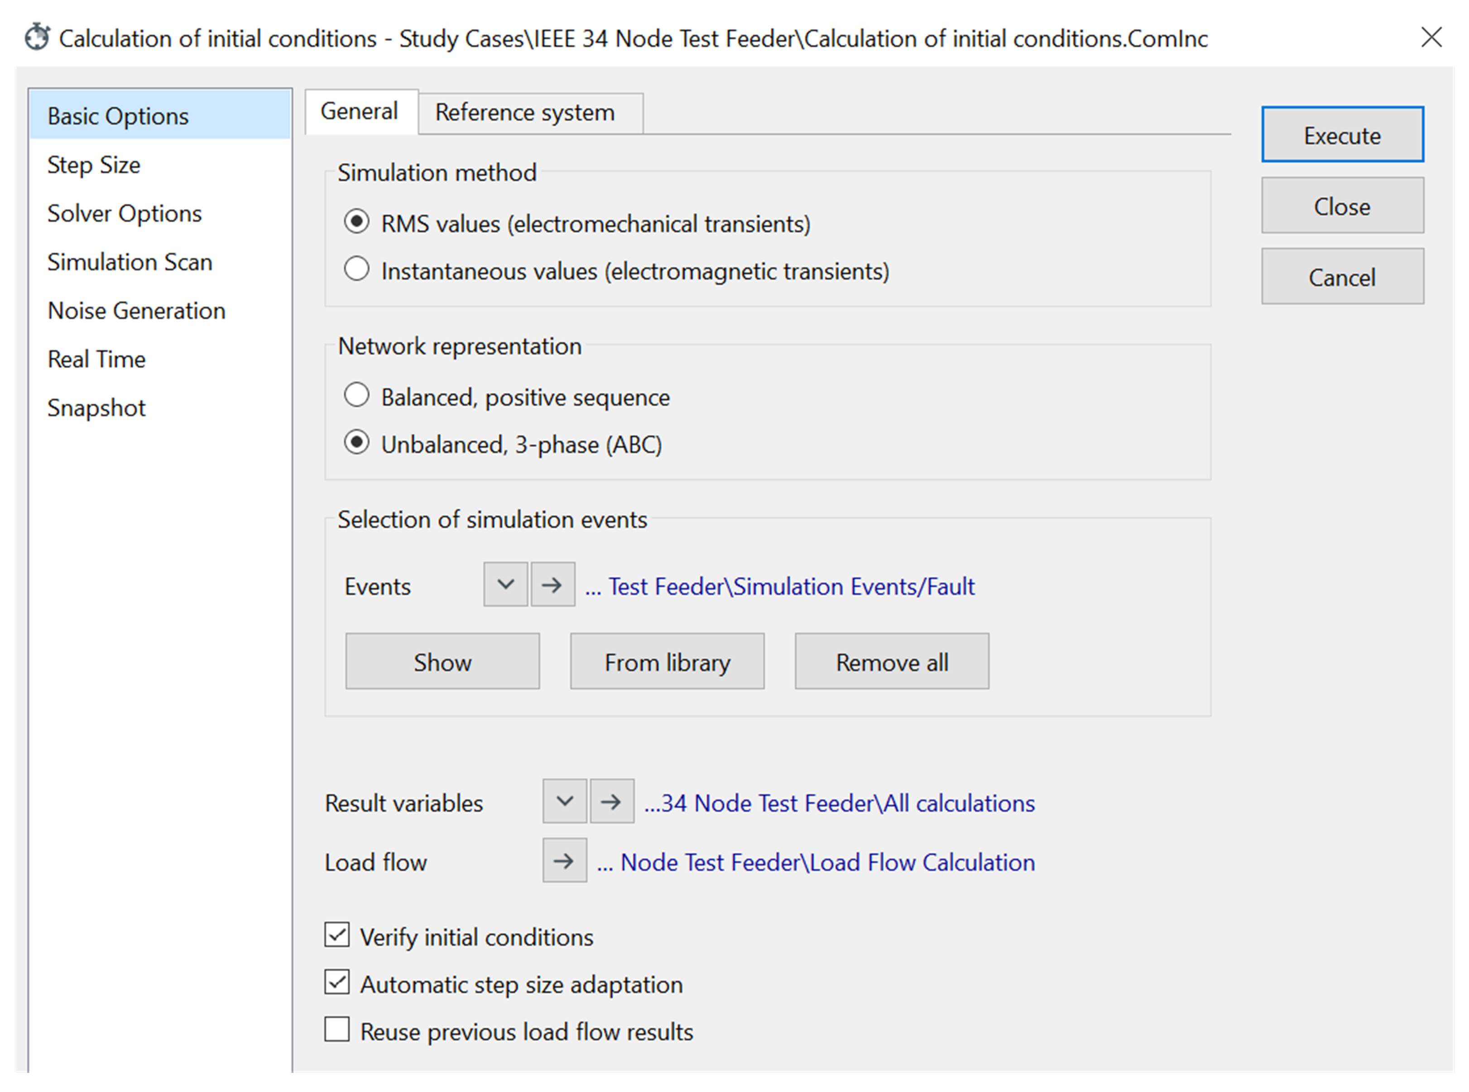Viewport: 1469px width, 1092px height.
Task: Click the Events edit arrow button
Action: pos(552,584)
